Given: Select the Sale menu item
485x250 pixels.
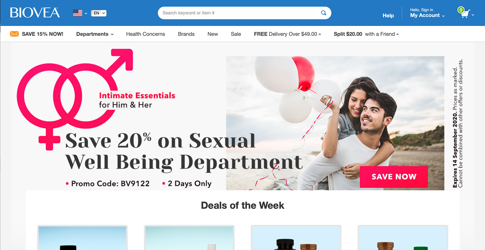Looking at the screenshot, I should point(236,34).
